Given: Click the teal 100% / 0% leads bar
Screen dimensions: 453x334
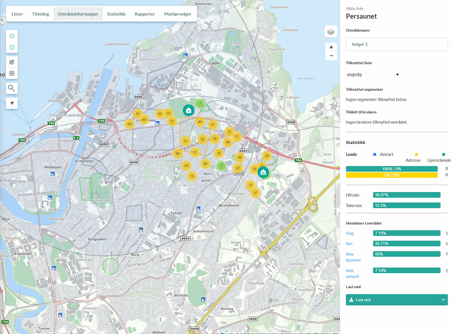Looking at the screenshot, I should tap(392, 169).
